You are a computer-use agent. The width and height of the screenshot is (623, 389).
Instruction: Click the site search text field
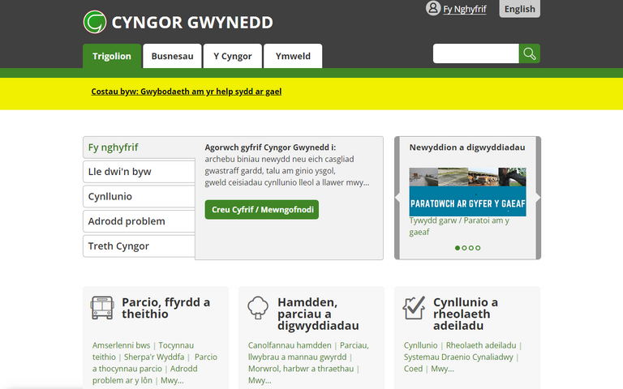click(475, 54)
